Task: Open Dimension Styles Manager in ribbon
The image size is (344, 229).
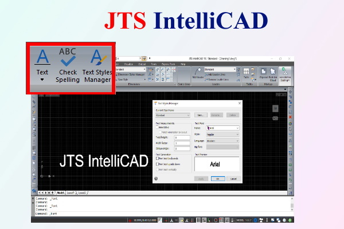Action: point(130,74)
